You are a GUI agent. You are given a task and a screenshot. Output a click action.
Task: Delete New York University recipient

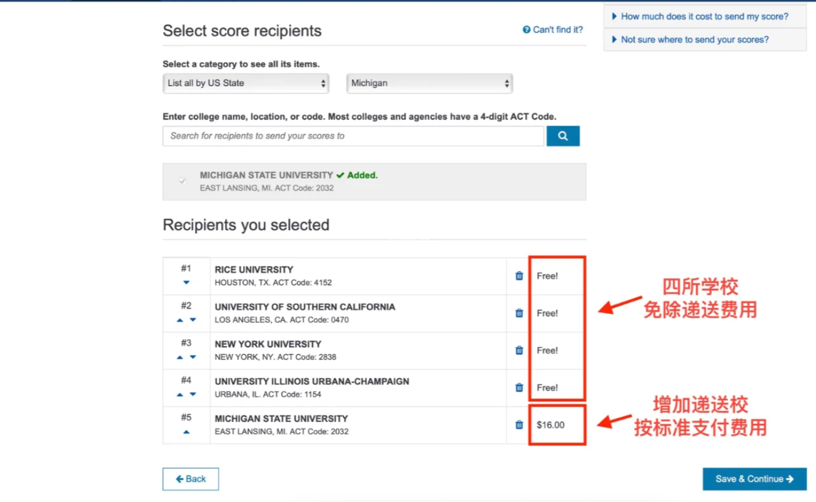pyautogui.click(x=519, y=350)
